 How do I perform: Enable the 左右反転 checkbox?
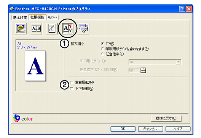pyautogui.click(x=72, y=83)
